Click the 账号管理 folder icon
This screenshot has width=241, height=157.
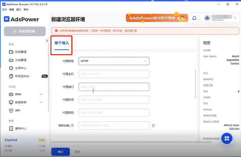pos(11,52)
